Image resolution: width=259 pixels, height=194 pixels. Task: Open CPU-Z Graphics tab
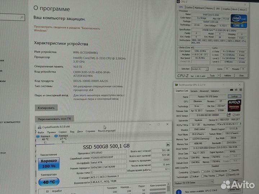click(226, 9)
